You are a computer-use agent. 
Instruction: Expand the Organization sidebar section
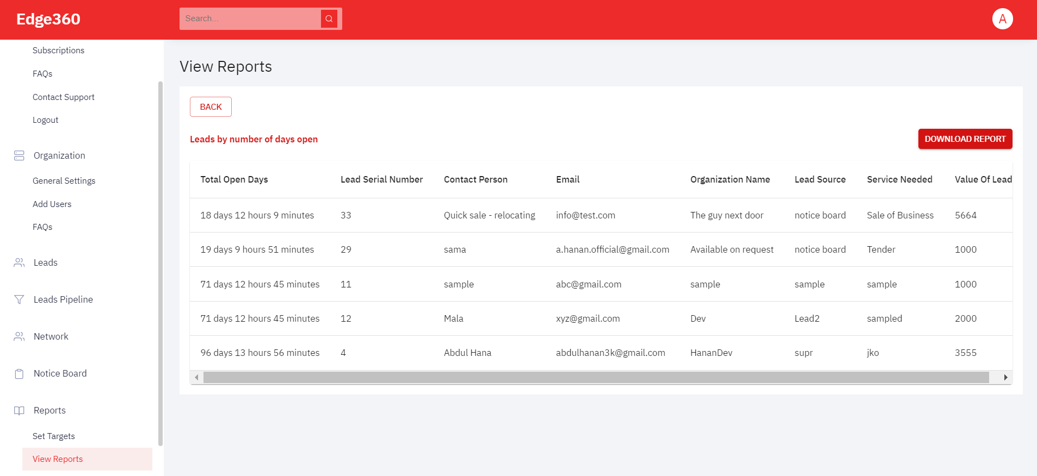point(59,156)
